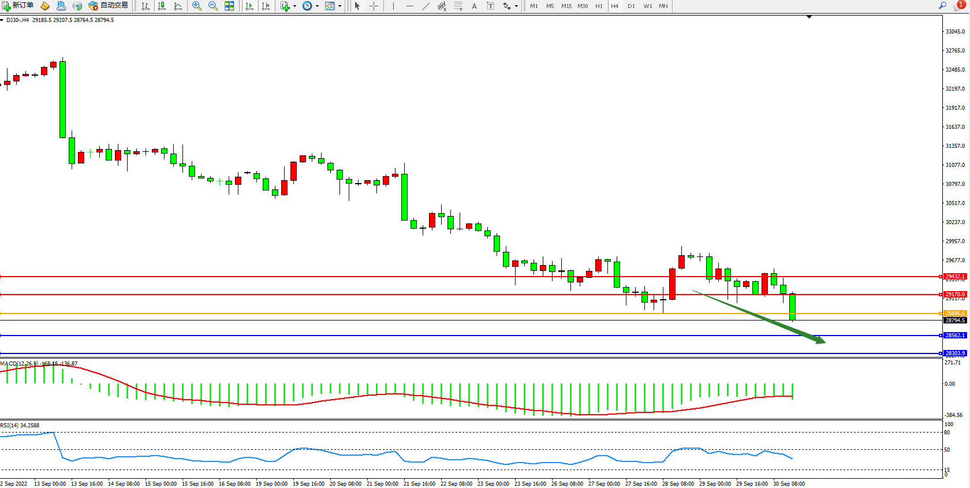Toggle the Chart Shift button
Viewport: 970px width, 488px height.
[266, 6]
